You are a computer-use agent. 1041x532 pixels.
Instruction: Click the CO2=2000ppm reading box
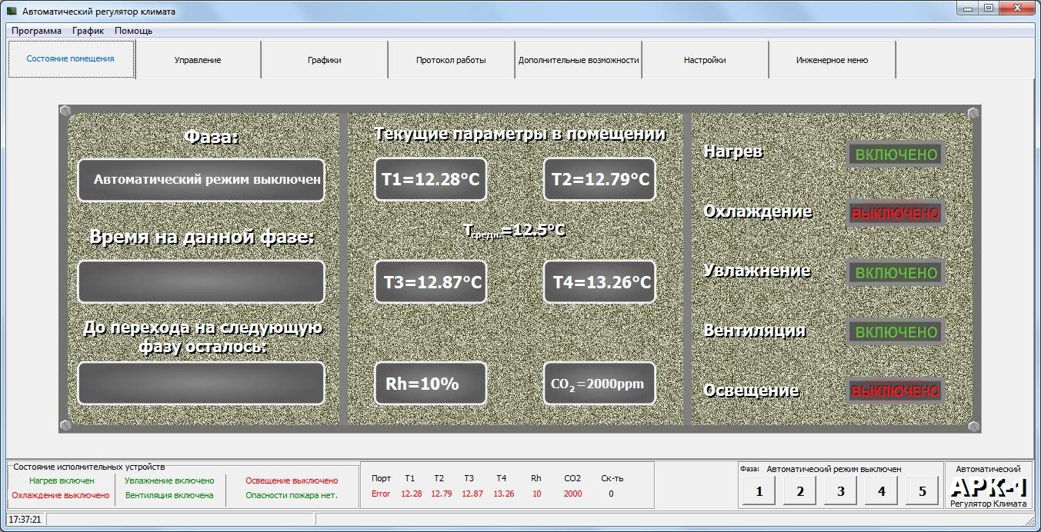(x=599, y=384)
